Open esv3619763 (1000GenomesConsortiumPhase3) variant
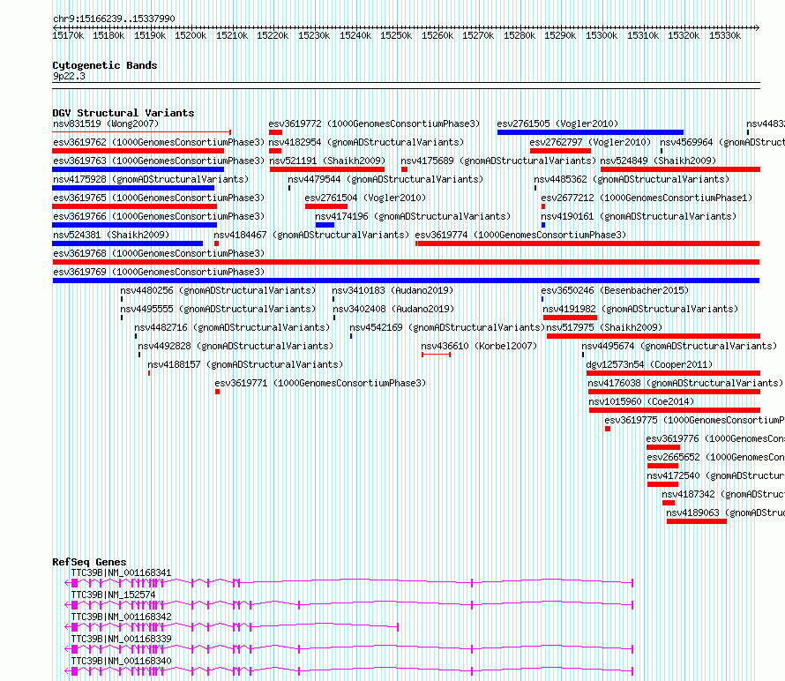Viewport: 785px width, 681px height. tap(159, 161)
